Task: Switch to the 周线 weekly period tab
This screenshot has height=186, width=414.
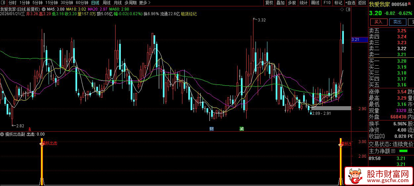Action: [107, 3]
